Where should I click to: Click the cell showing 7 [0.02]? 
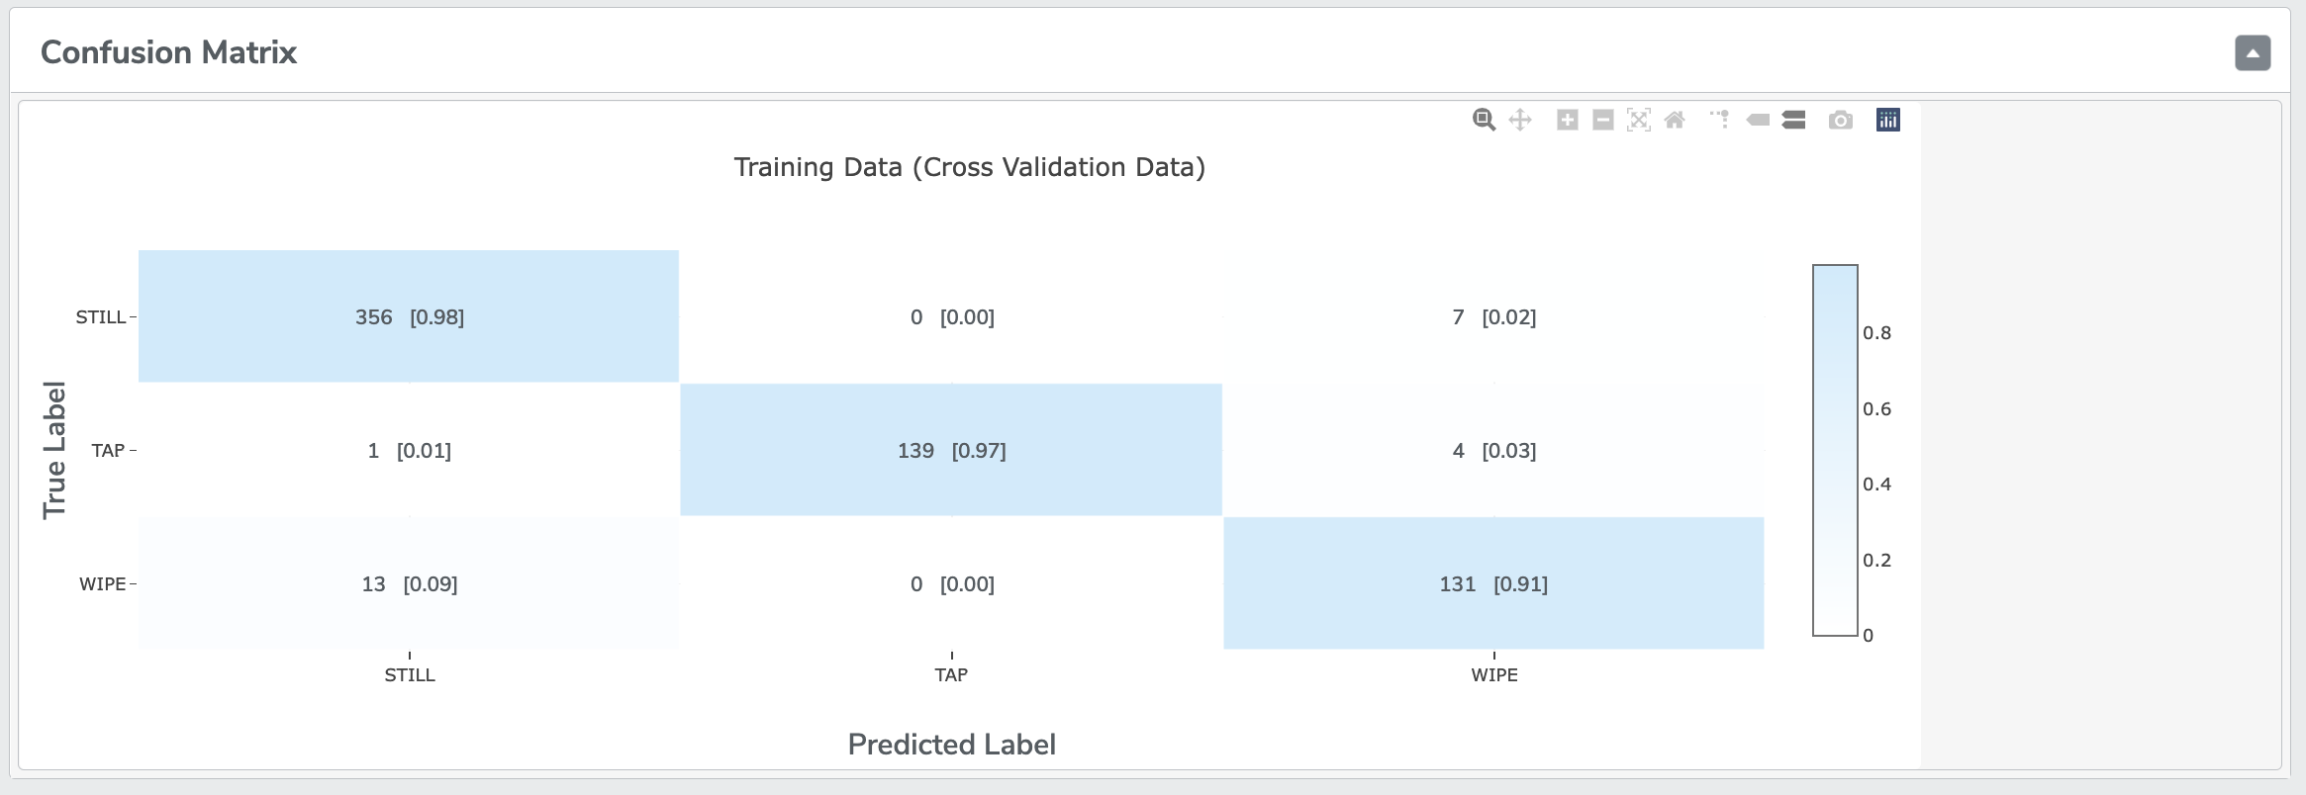point(1493,316)
